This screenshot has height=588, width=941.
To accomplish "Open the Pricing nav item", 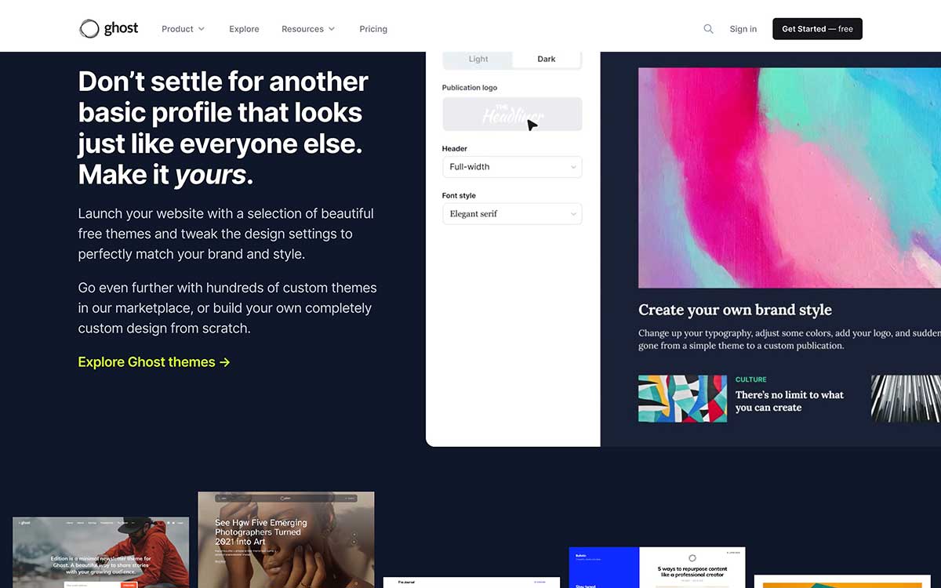I will [373, 29].
